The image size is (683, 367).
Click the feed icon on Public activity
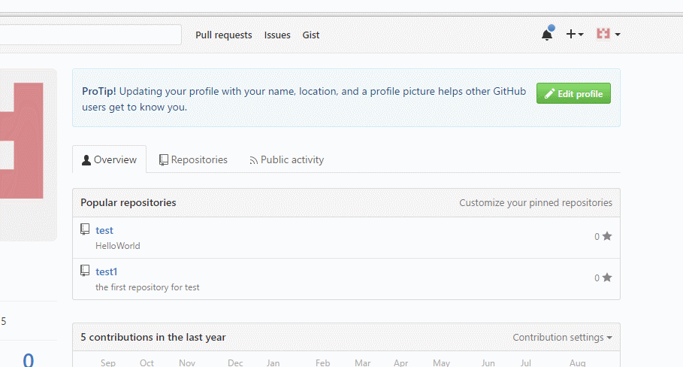click(x=254, y=160)
